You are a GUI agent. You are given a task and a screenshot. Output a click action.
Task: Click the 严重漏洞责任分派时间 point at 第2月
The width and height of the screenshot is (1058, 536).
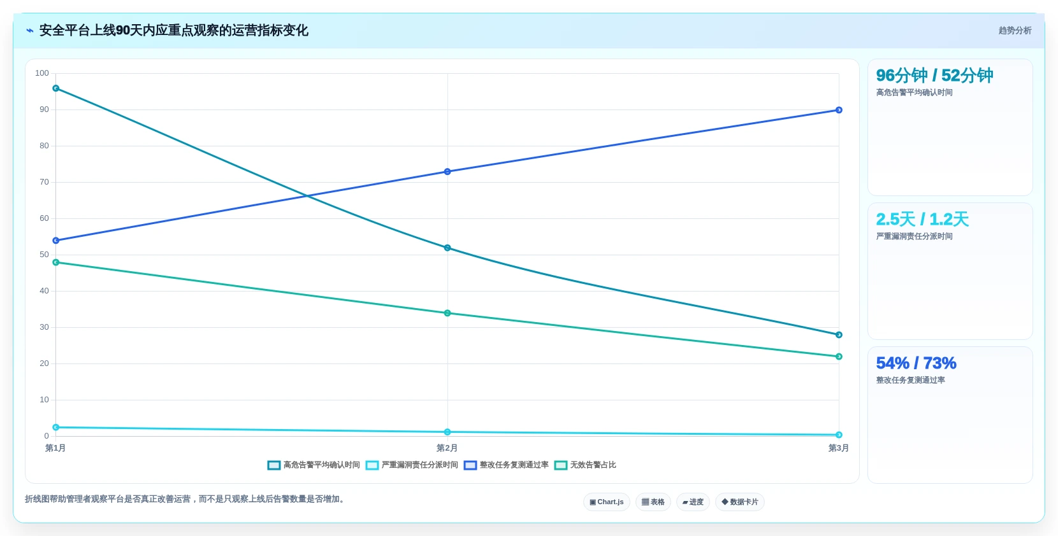click(x=447, y=432)
